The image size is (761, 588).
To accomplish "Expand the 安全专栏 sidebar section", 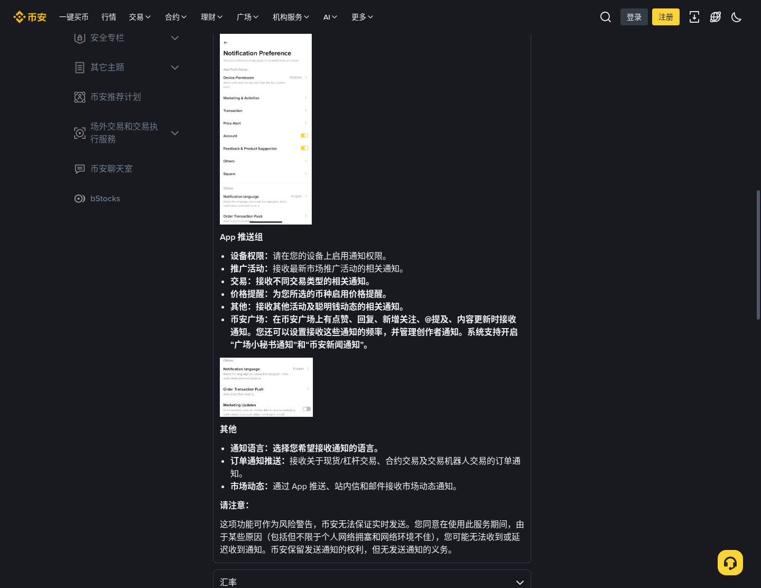I will tap(175, 38).
